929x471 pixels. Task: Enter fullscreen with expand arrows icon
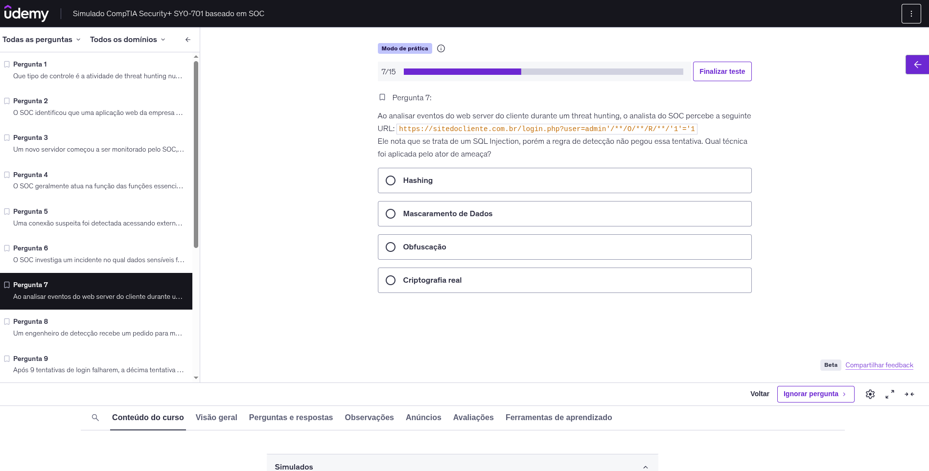click(x=890, y=394)
